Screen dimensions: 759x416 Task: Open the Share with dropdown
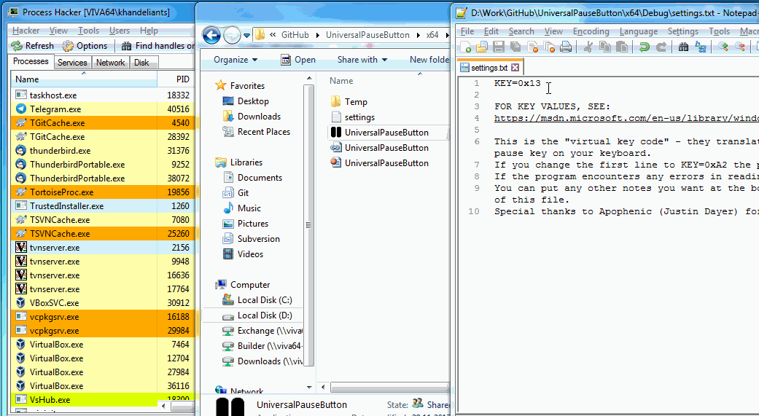click(x=362, y=60)
